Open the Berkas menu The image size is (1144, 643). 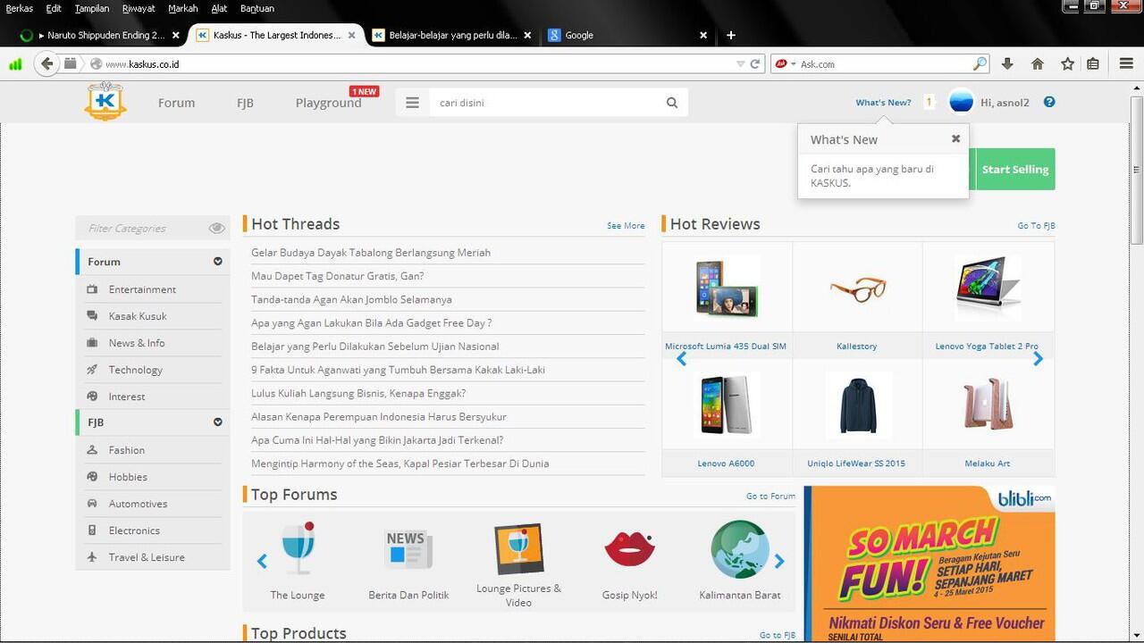(20, 8)
